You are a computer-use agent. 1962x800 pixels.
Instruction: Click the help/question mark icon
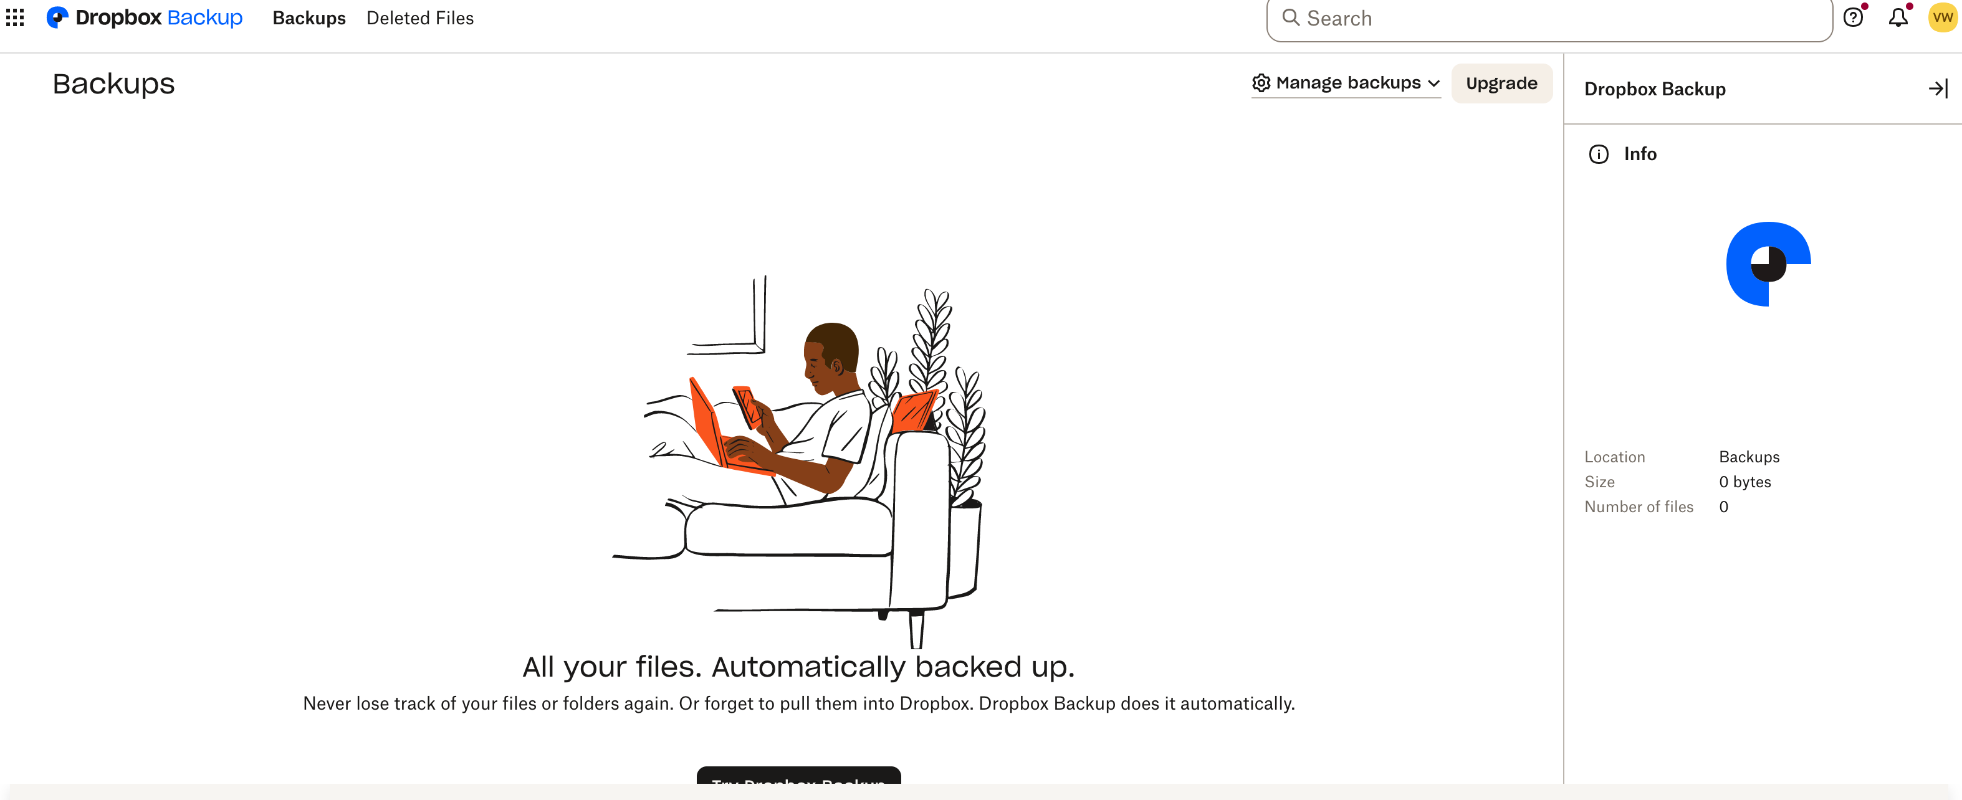click(1857, 17)
